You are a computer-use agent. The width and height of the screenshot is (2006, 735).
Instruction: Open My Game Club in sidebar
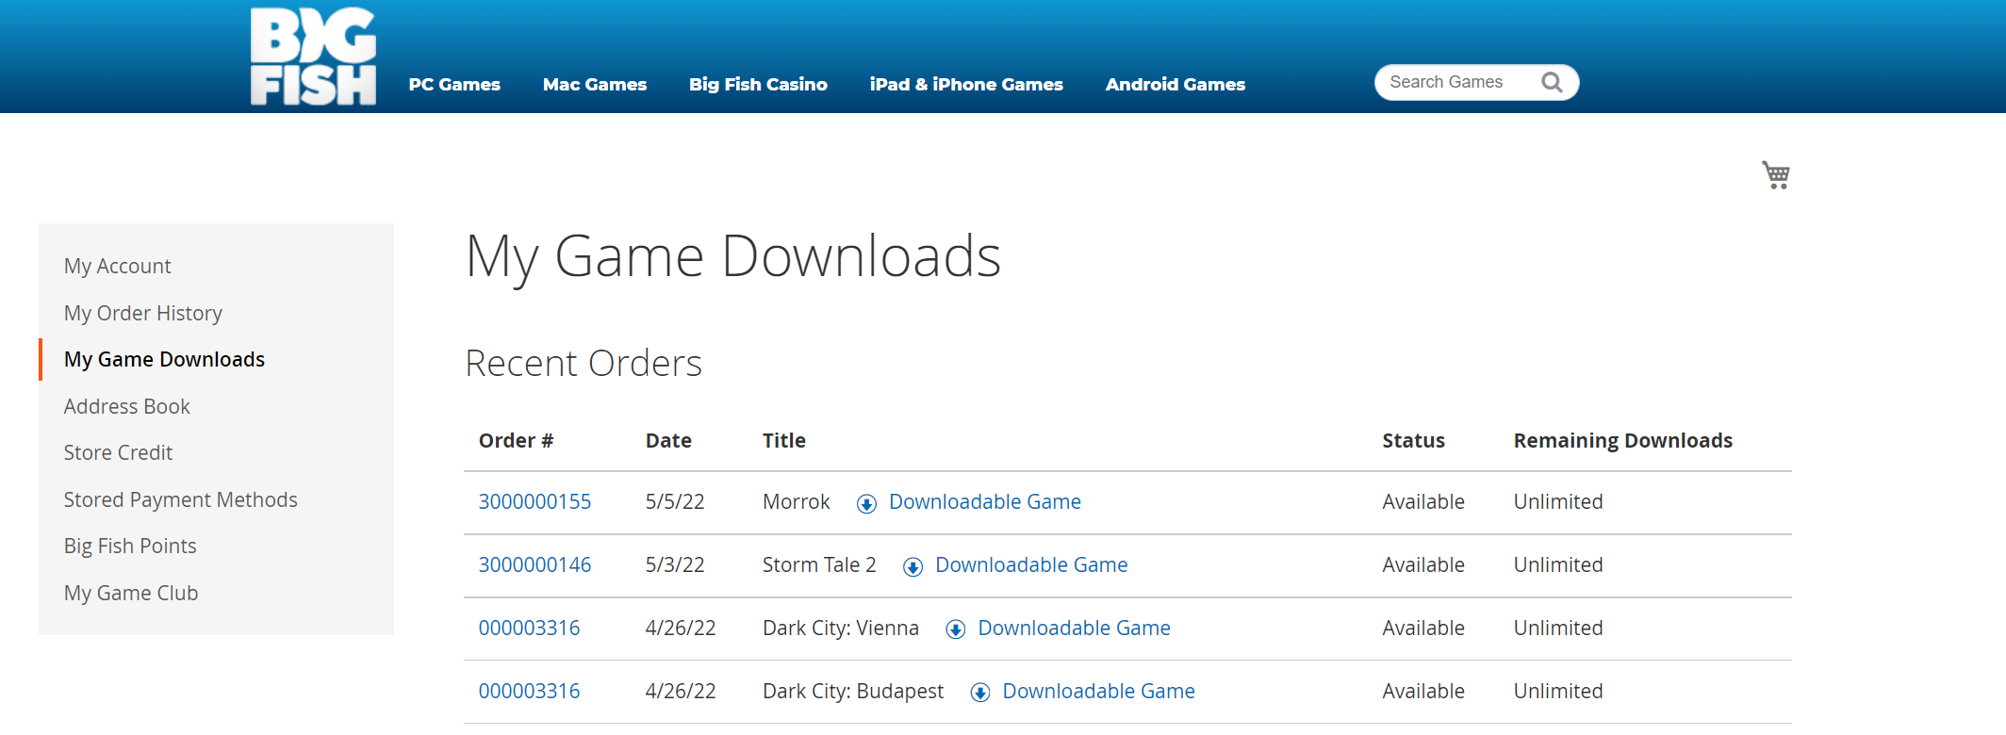click(x=131, y=594)
